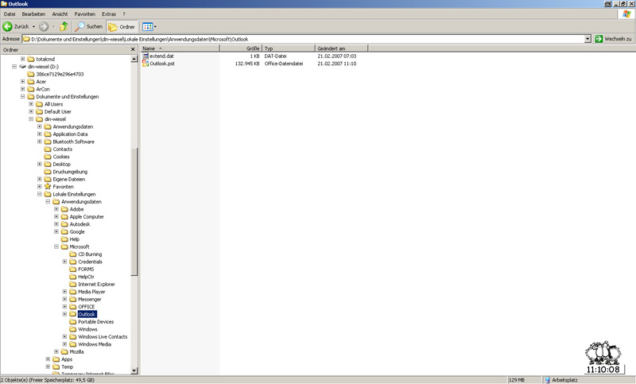Select the Outlook.pst data file
The width and height of the screenshot is (636, 384).
click(x=161, y=64)
